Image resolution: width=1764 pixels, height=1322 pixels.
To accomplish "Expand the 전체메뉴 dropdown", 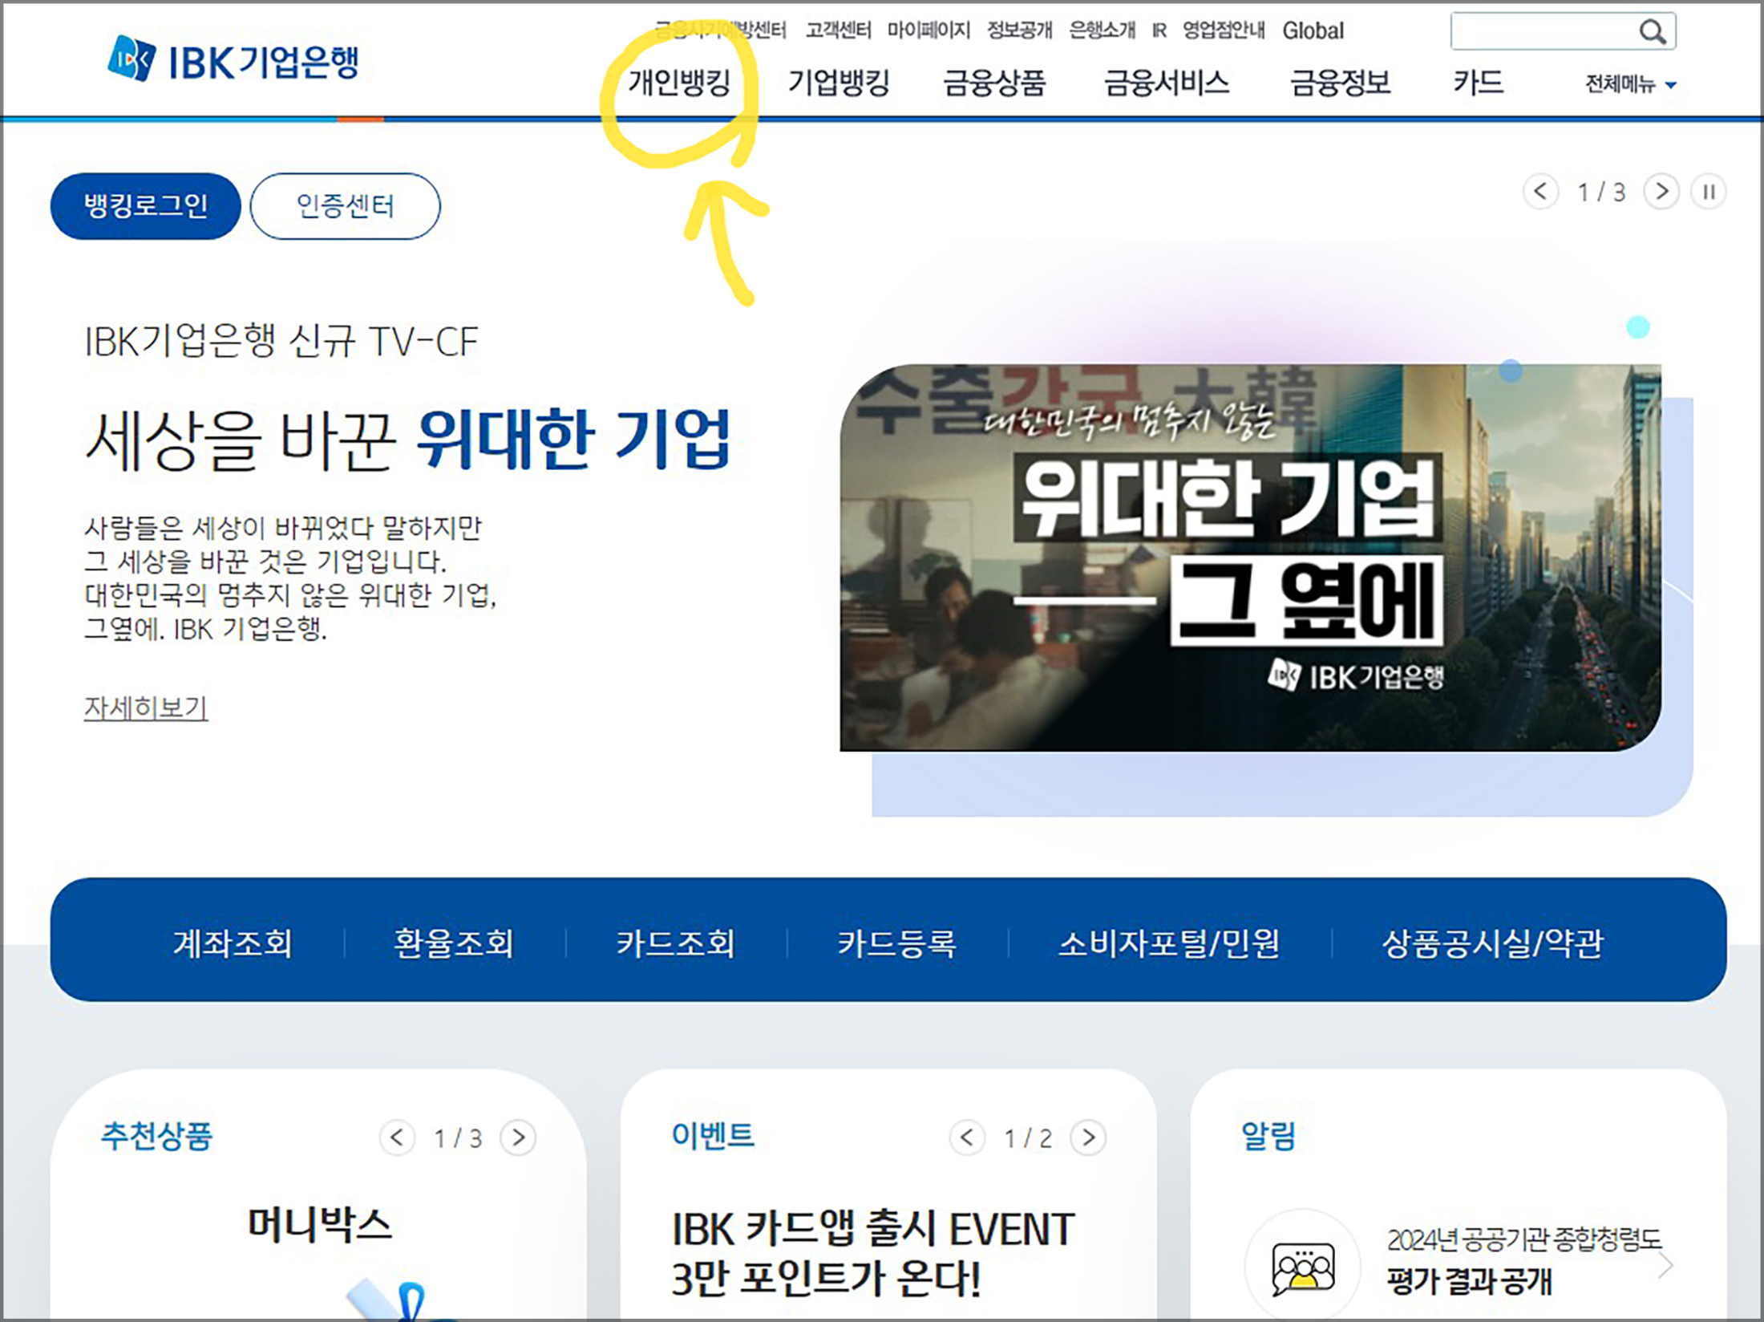I will 1630,84.
